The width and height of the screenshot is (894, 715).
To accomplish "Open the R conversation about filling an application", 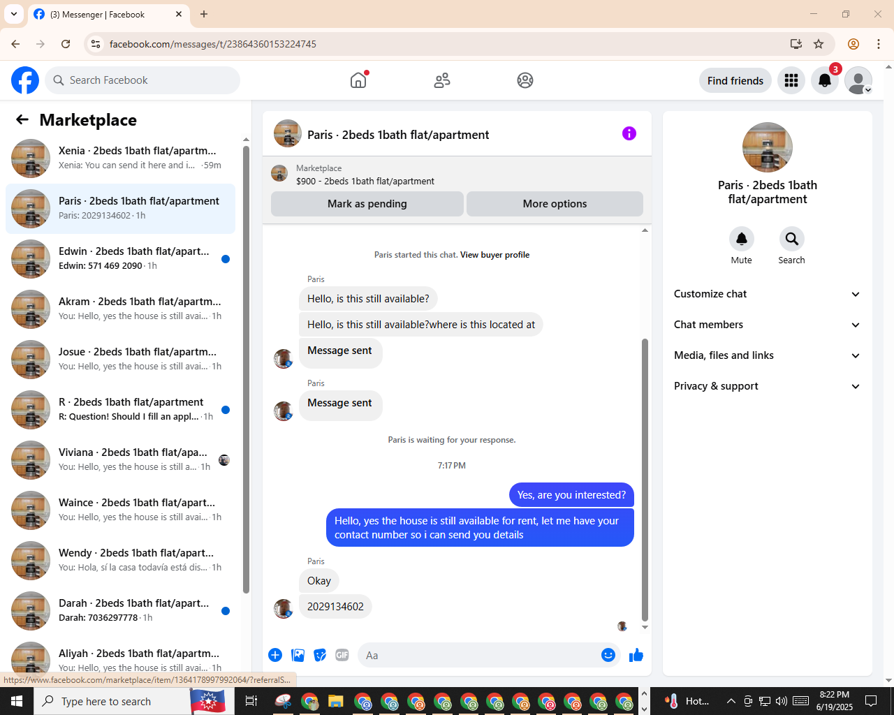I will click(x=120, y=410).
